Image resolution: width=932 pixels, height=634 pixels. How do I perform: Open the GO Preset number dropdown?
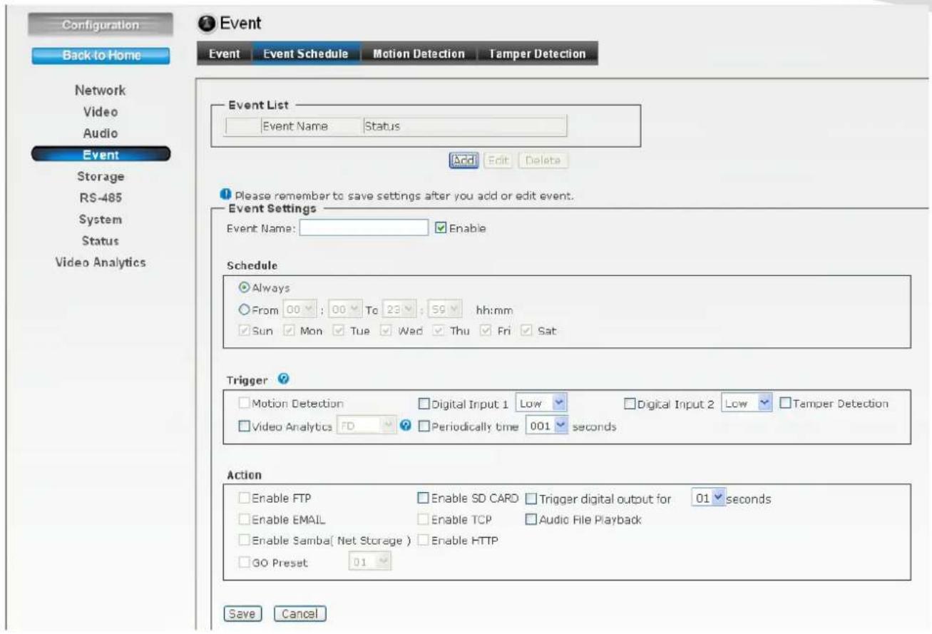[x=370, y=563]
